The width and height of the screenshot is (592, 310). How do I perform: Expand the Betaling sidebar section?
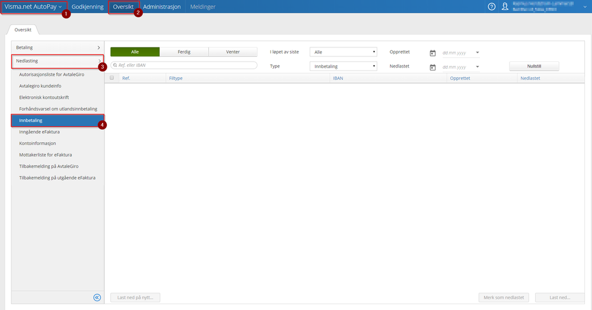[58, 47]
